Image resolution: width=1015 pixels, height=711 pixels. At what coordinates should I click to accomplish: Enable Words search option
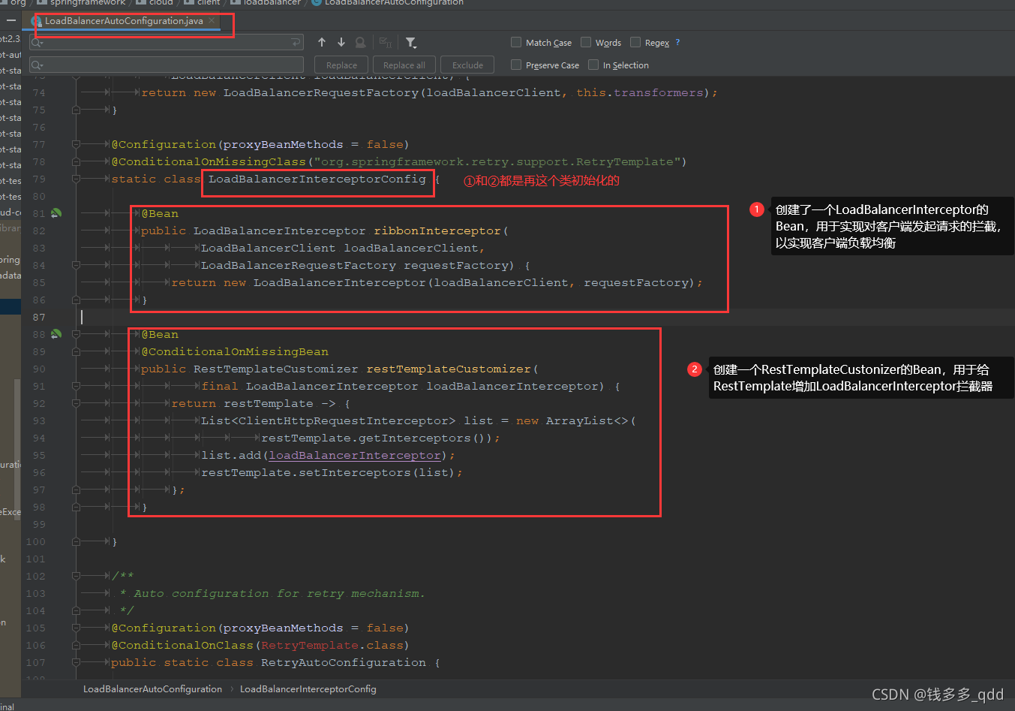[x=586, y=42]
